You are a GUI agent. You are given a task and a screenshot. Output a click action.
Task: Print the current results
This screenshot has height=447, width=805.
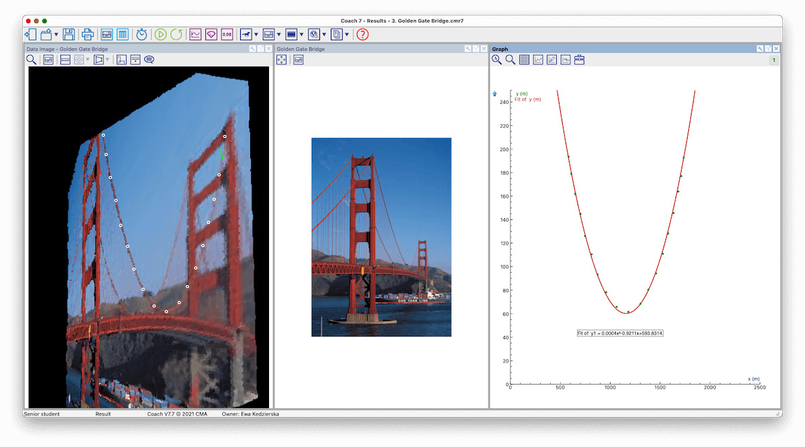tap(88, 34)
